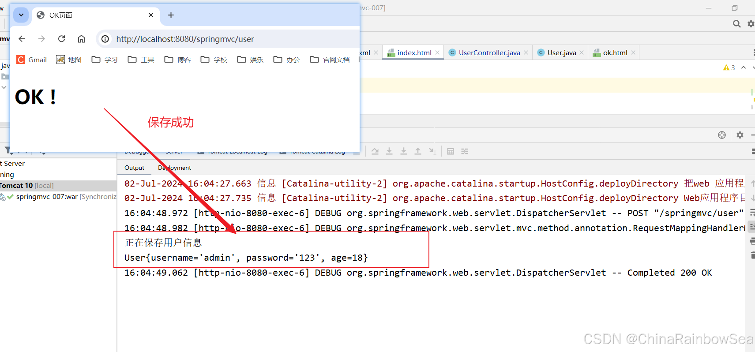Viewport: 755px width, 352px height.
Task: Open IDE search everywhere magnifier
Action: tap(736, 24)
